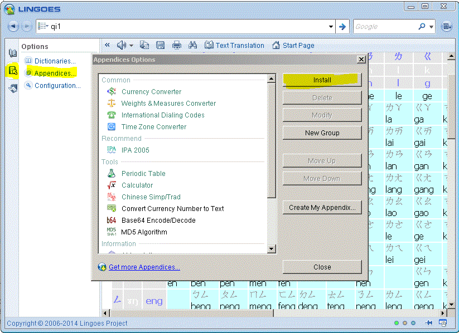Click the speaker pronounce icon

click(121, 45)
